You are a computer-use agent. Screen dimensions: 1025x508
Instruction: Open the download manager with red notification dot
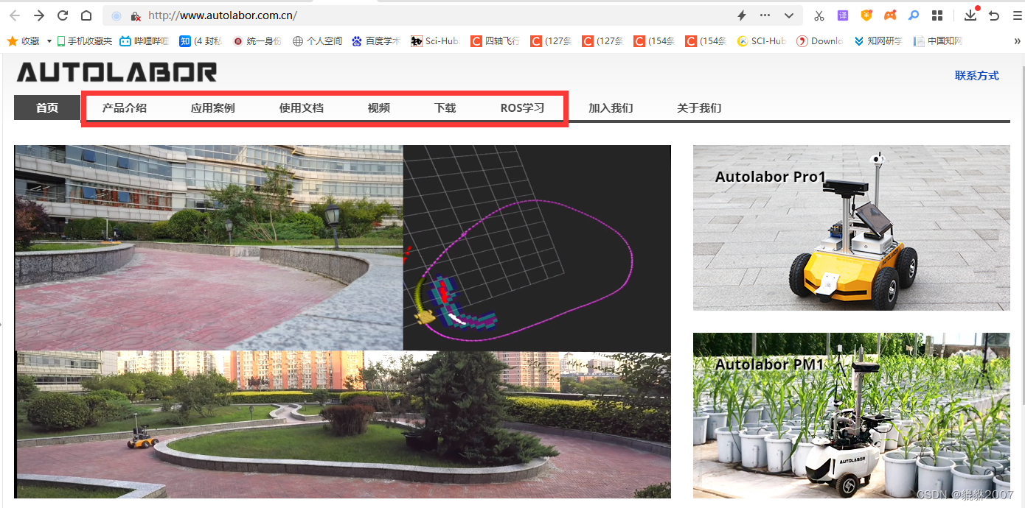click(x=970, y=15)
